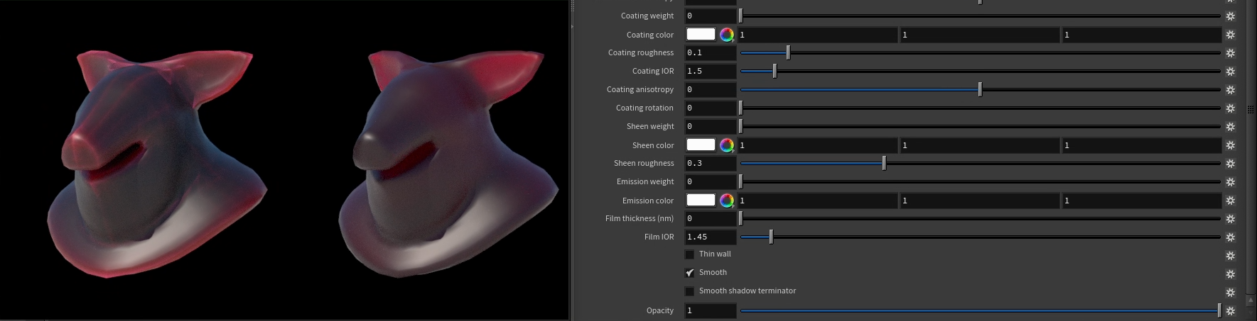Open gear menu for Coating anisotropy
The width and height of the screenshot is (1257, 321).
click(x=1231, y=90)
